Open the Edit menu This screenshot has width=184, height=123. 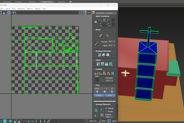point(1,9)
